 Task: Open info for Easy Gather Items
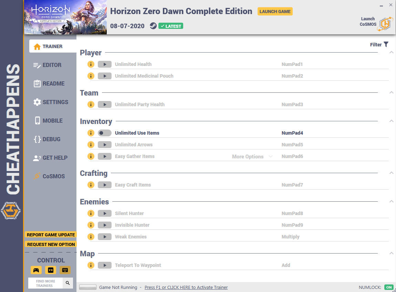[91, 156]
